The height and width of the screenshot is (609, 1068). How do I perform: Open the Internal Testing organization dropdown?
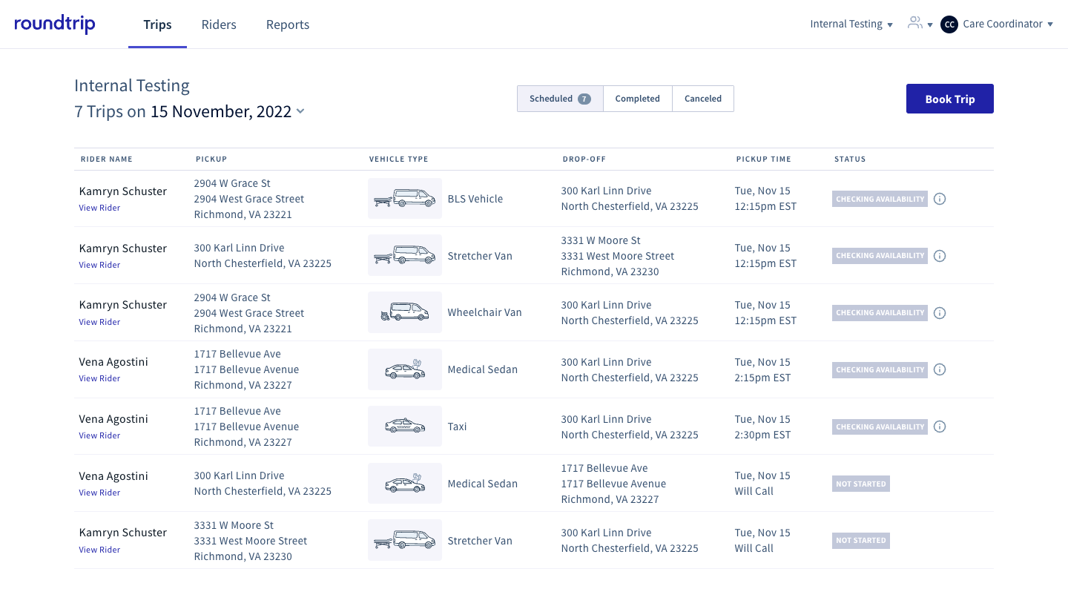point(851,24)
